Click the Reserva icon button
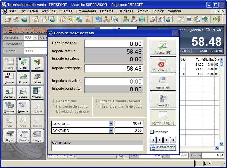Image resolution: width=227 pixels, height=168 pixels. [x=23, y=107]
